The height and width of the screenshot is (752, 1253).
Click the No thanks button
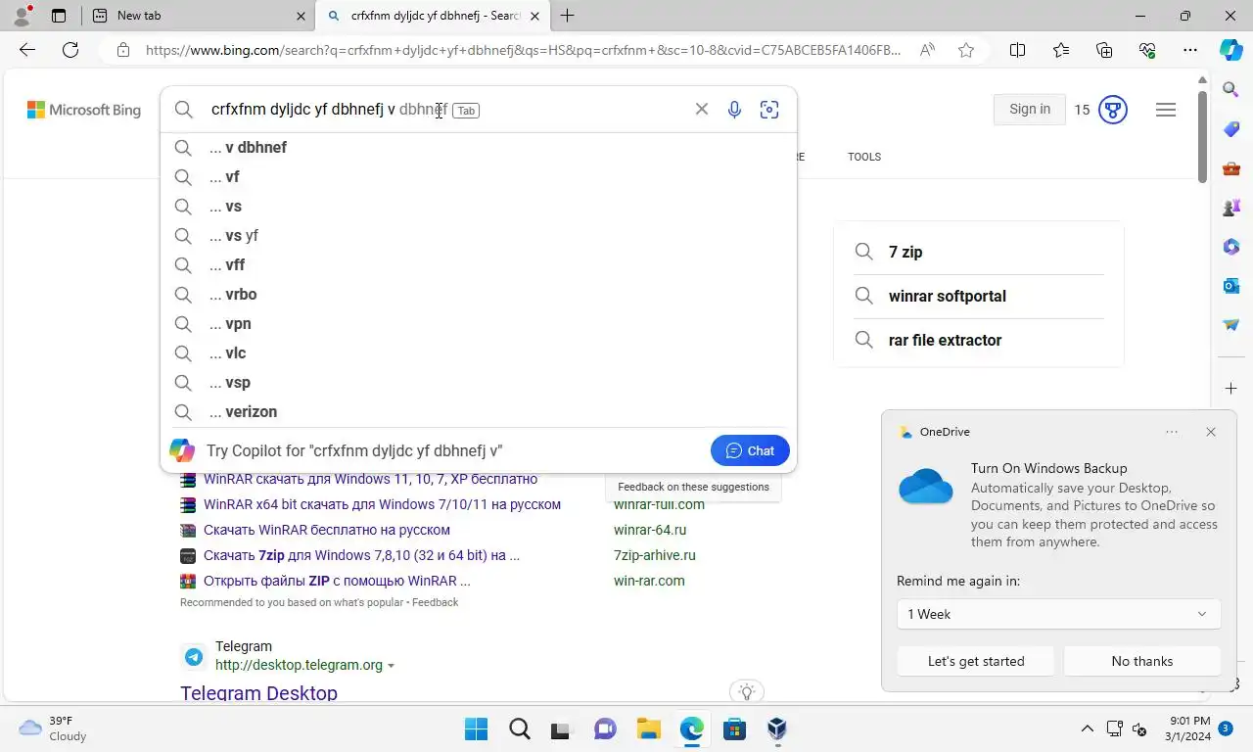(1141, 661)
